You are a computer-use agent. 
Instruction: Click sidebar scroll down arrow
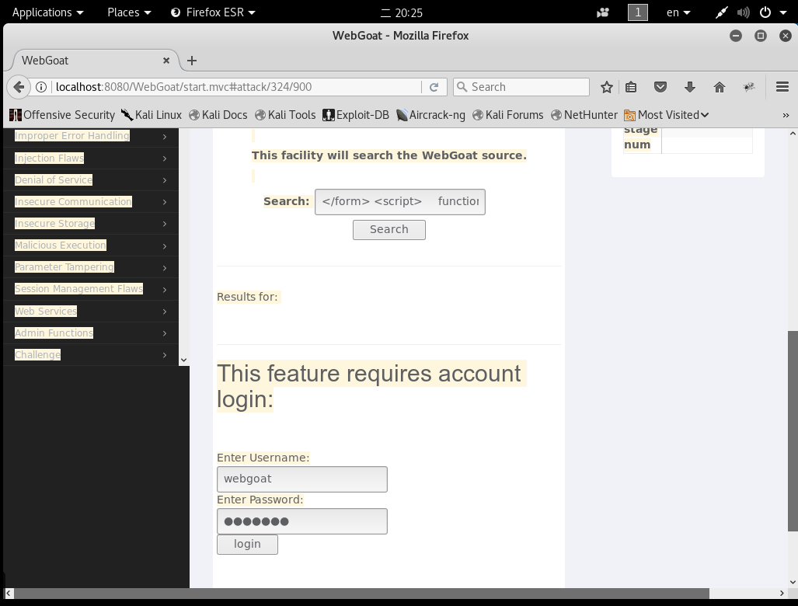[183, 360]
